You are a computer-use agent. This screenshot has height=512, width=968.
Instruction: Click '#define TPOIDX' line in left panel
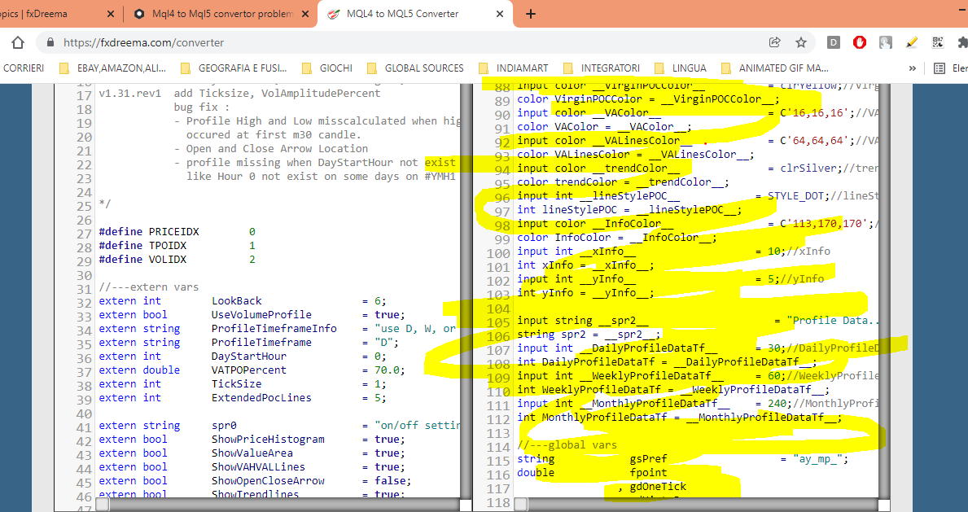pos(177,246)
